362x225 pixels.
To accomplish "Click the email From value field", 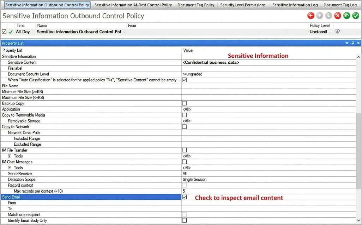I will pyautogui.click(x=269, y=203).
